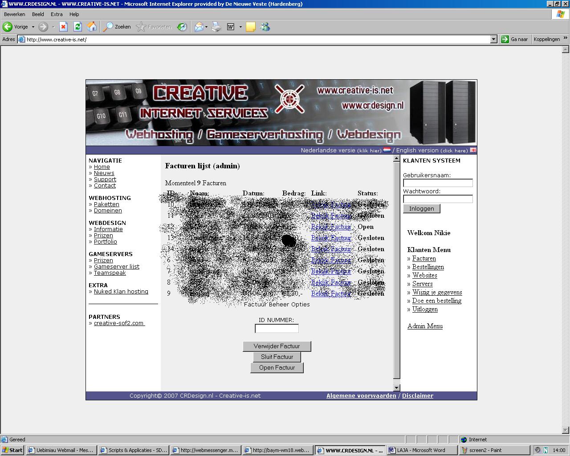Switch to Uebimiau Webmail taskbar item
Image resolution: width=570 pixels, height=456 pixels.
(x=61, y=450)
